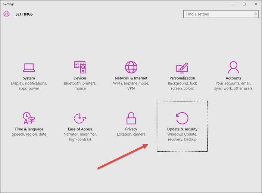Open the Network & Internet globe icon

131,67
